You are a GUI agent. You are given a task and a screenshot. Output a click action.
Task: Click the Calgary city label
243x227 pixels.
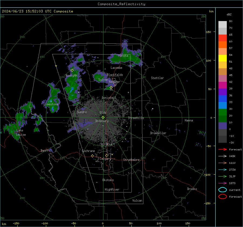pos(105,159)
